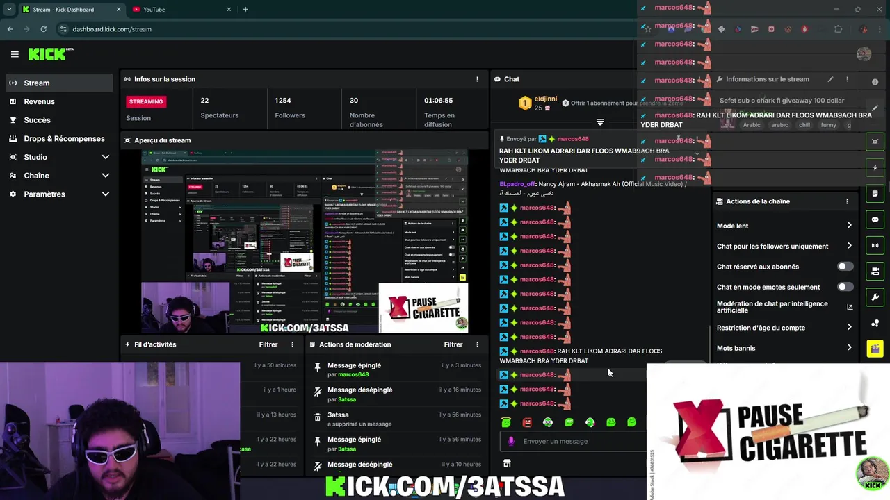Go back using browser back arrow

click(x=10, y=29)
